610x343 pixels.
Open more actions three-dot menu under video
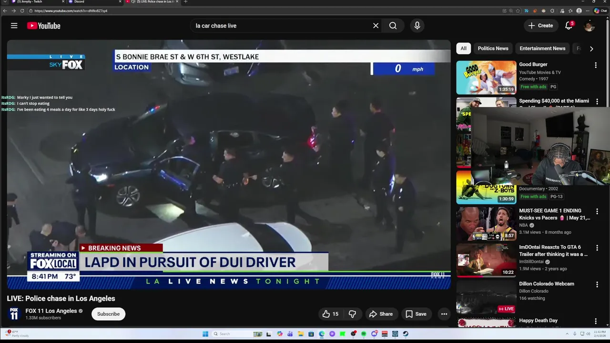coord(444,314)
